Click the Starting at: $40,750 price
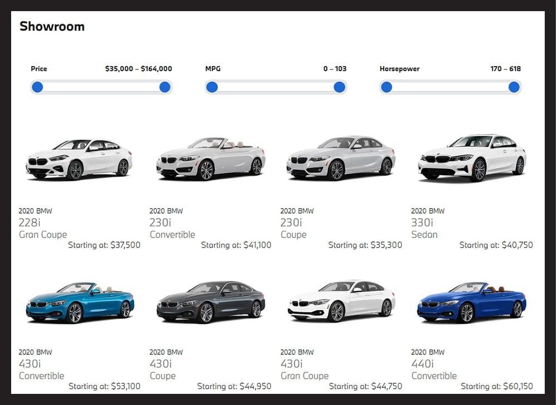Screen dimensions: 557x405 (496, 245)
